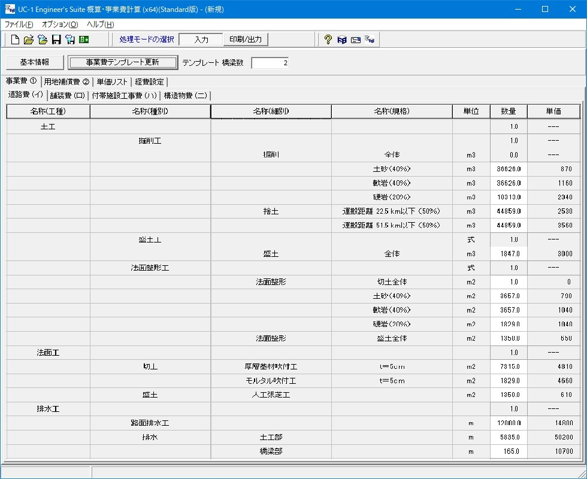The height and width of the screenshot is (479, 587).
Task: Select the 事業費 ① tab
Action: click(x=22, y=81)
